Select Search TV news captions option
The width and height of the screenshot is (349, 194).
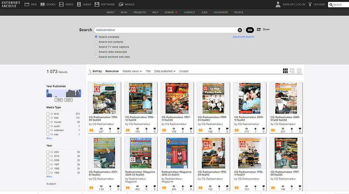96,47
